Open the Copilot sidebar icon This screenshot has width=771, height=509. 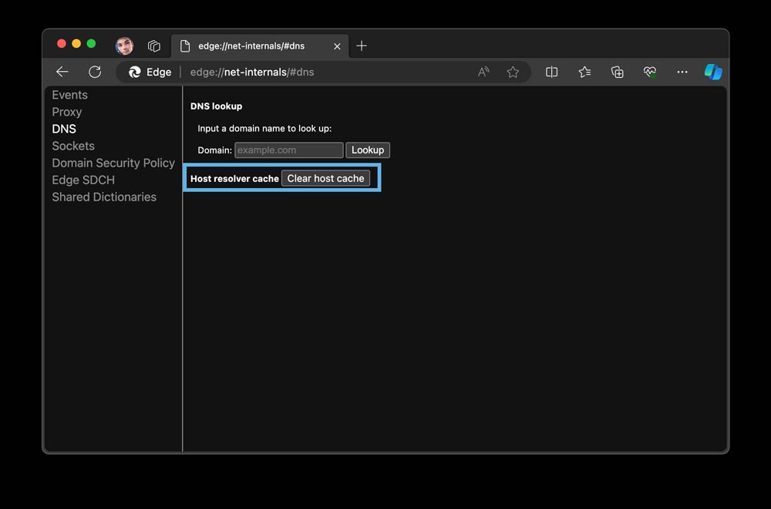pyautogui.click(x=713, y=72)
